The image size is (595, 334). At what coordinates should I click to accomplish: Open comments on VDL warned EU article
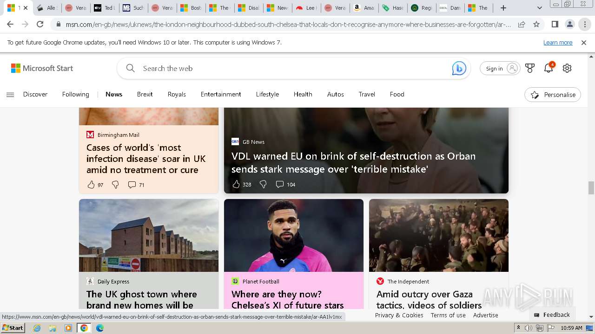tap(280, 184)
